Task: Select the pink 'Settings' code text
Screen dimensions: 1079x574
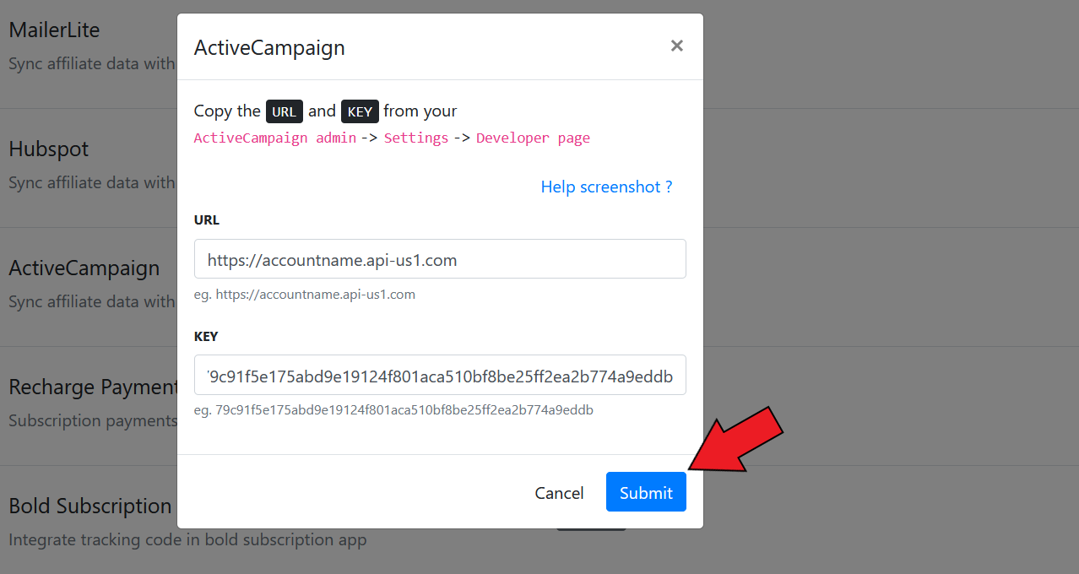Action: [x=416, y=138]
